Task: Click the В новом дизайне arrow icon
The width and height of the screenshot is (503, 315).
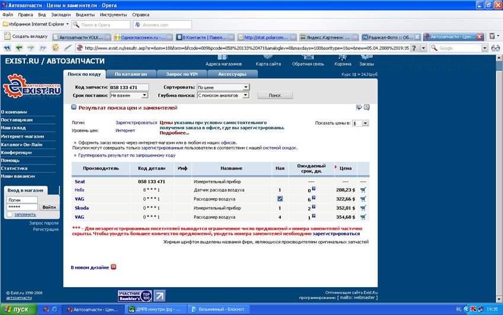Action: pos(113,267)
